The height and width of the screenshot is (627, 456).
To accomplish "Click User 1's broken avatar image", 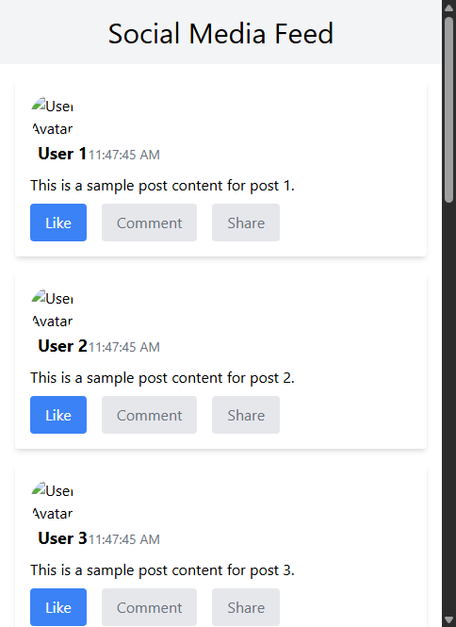I will pos(53,117).
